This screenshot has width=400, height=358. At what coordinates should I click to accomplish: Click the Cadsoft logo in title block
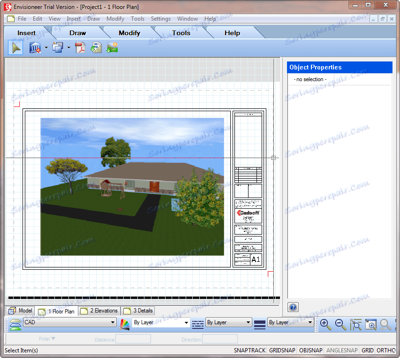point(248,213)
